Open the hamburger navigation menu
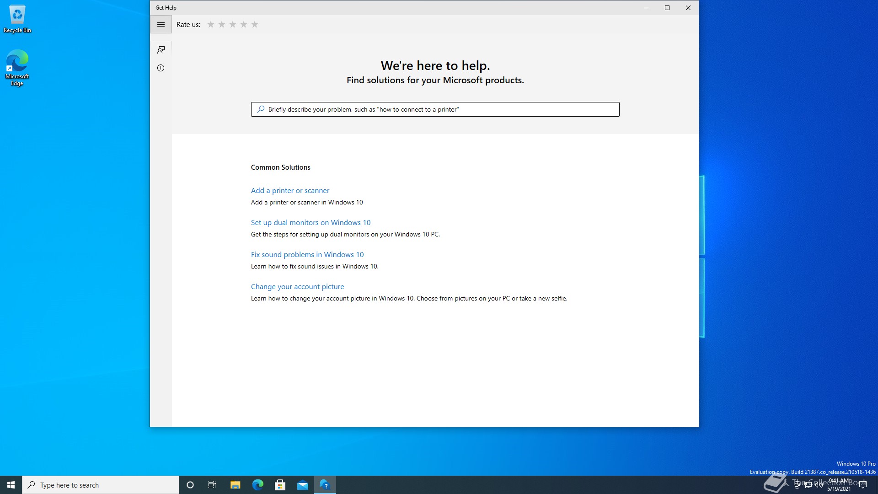This screenshot has width=878, height=494. [161, 25]
